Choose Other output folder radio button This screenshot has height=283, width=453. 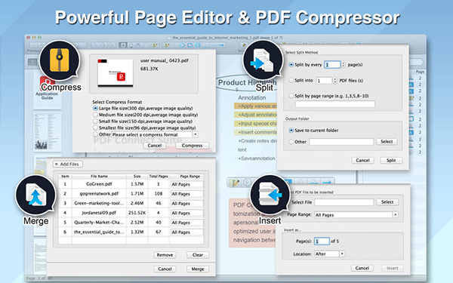point(291,142)
